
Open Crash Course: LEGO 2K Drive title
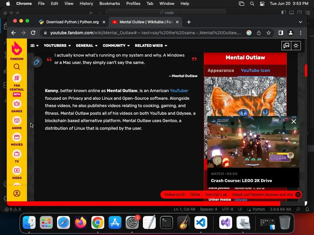tap(241, 181)
